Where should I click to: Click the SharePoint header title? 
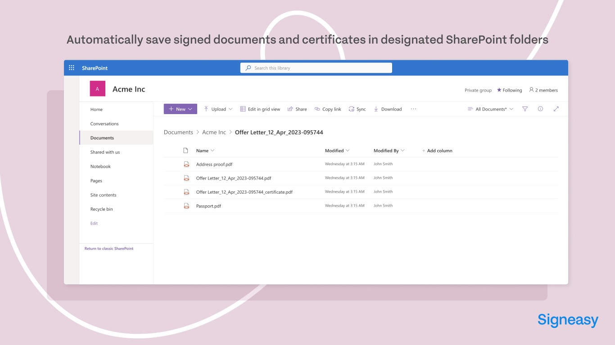(95, 68)
